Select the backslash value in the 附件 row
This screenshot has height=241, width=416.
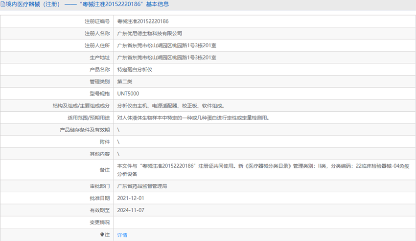pos(118,142)
